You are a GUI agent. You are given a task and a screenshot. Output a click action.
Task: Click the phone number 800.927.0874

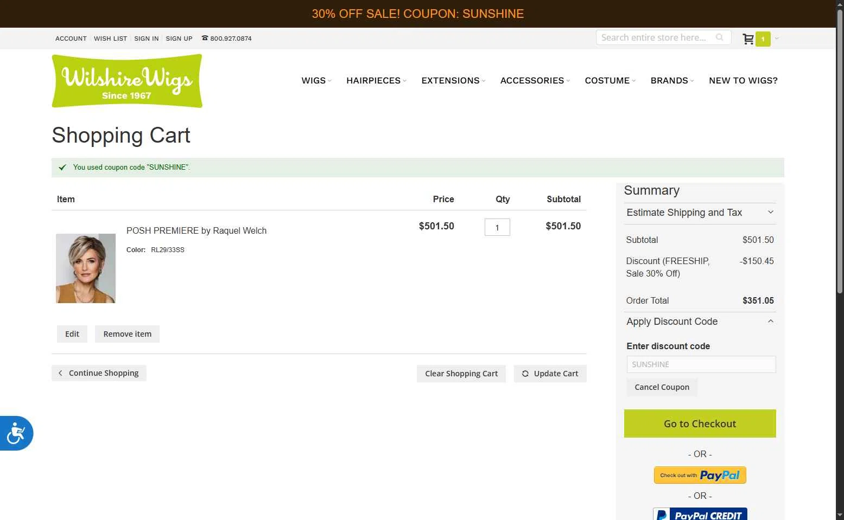point(231,38)
